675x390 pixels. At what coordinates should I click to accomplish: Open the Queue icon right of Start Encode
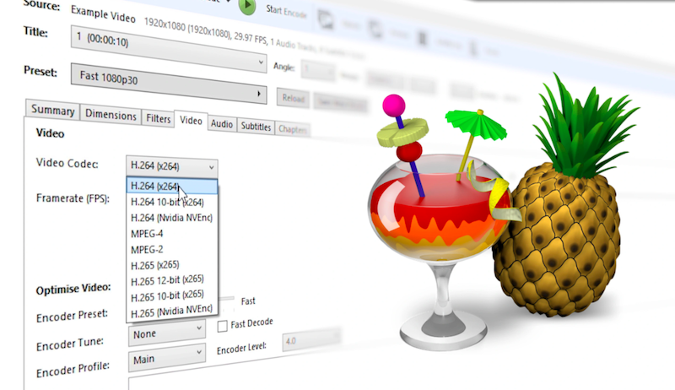tap(326, 19)
